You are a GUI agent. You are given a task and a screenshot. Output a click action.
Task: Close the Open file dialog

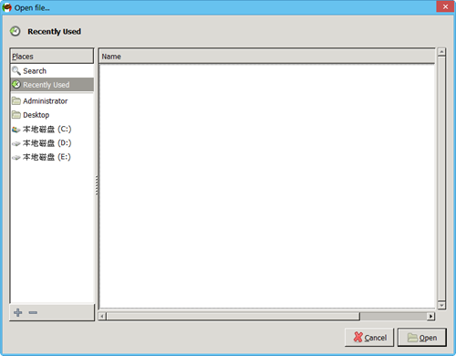point(445,6)
